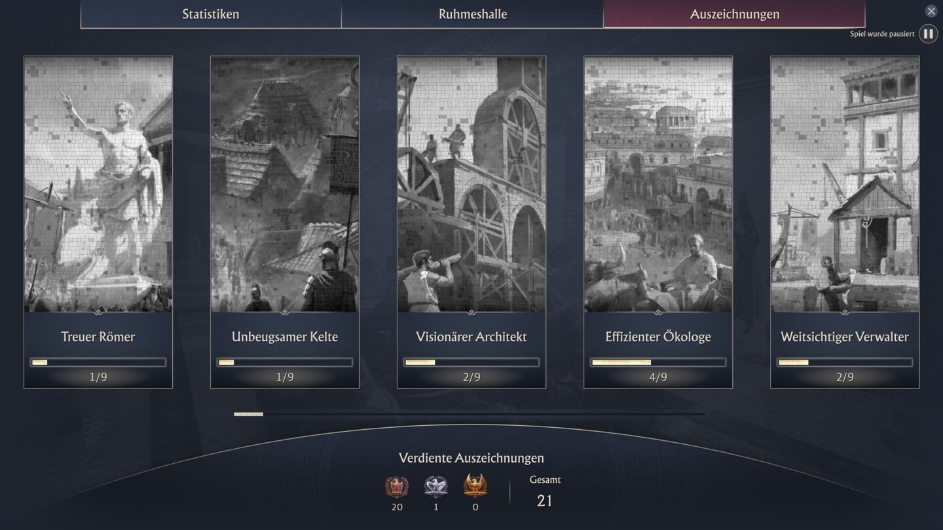Select the Weitsichtiger Verwalter card image
943x530 pixels.
(x=845, y=184)
